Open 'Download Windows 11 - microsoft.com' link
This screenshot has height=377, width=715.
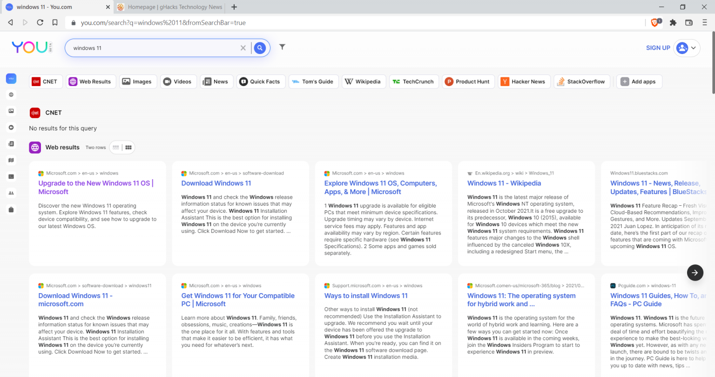coord(75,300)
